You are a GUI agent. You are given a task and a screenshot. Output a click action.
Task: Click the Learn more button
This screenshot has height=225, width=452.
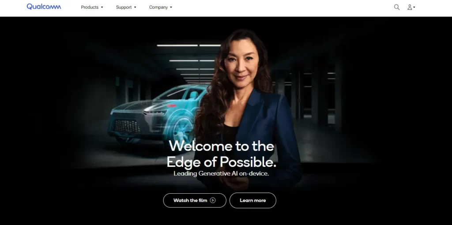click(253, 200)
